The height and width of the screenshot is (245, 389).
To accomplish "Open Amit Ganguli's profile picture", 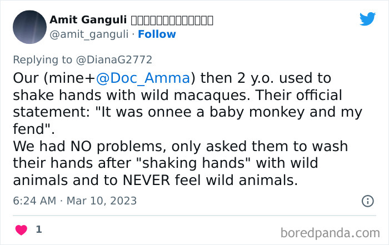I will pyautogui.click(x=29, y=27).
